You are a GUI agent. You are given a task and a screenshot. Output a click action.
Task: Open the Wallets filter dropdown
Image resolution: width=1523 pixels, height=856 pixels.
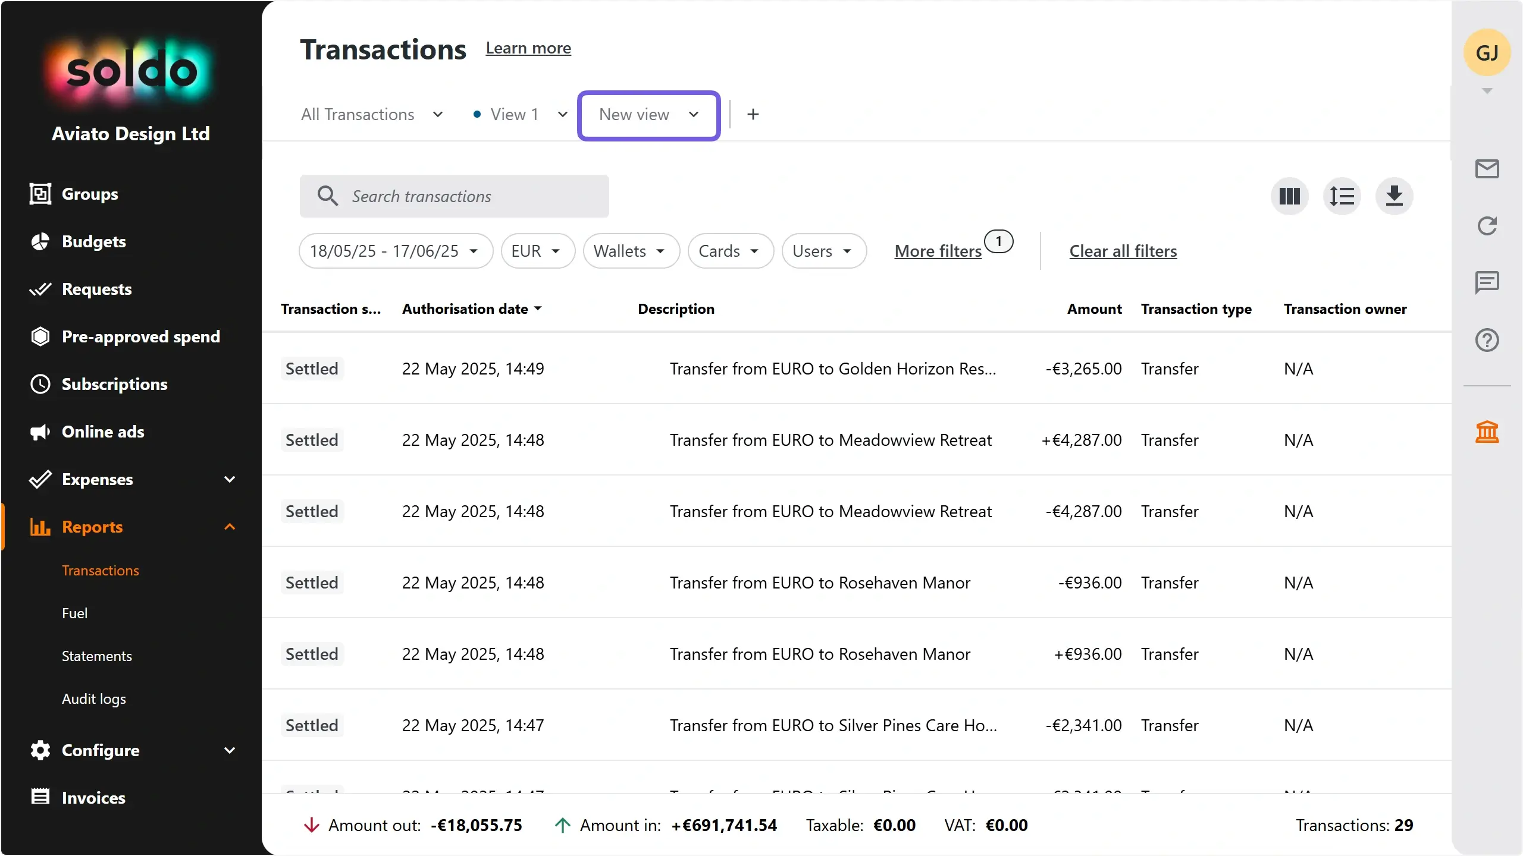[631, 251]
